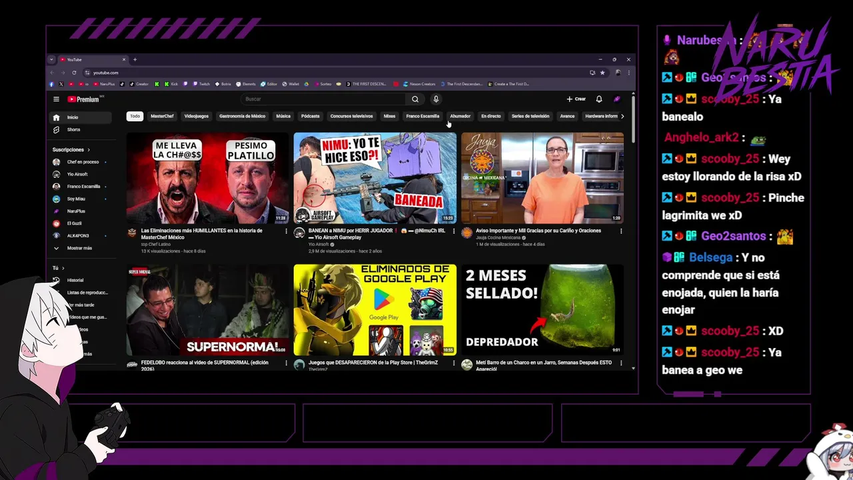Click the Crear button
Image resolution: width=853 pixels, height=480 pixels.
coord(576,99)
